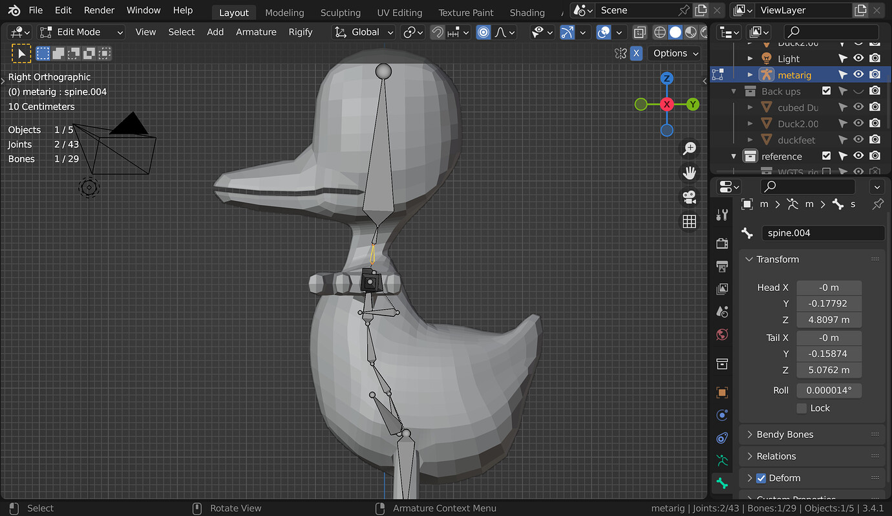The width and height of the screenshot is (892, 516).
Task: Toggle camera view icon in viewport
Action: coord(690,197)
